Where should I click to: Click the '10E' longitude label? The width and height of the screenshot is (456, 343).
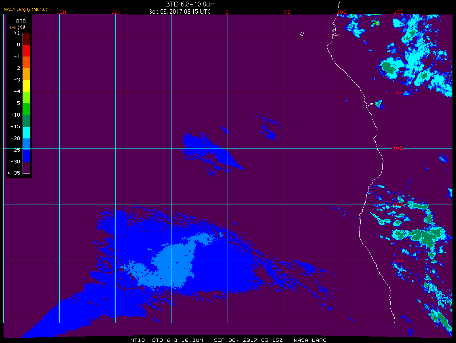point(342,12)
